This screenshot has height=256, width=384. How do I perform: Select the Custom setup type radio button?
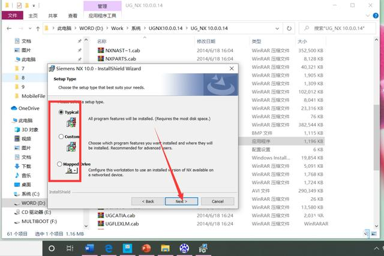[61, 137]
